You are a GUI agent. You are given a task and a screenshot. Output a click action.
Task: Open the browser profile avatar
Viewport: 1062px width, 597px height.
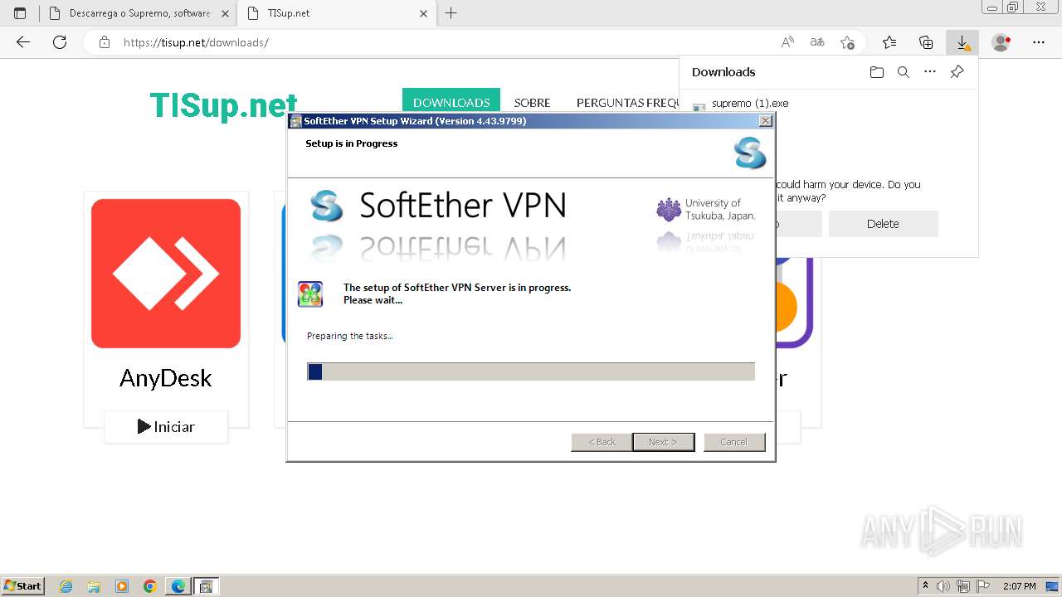[x=1001, y=42]
